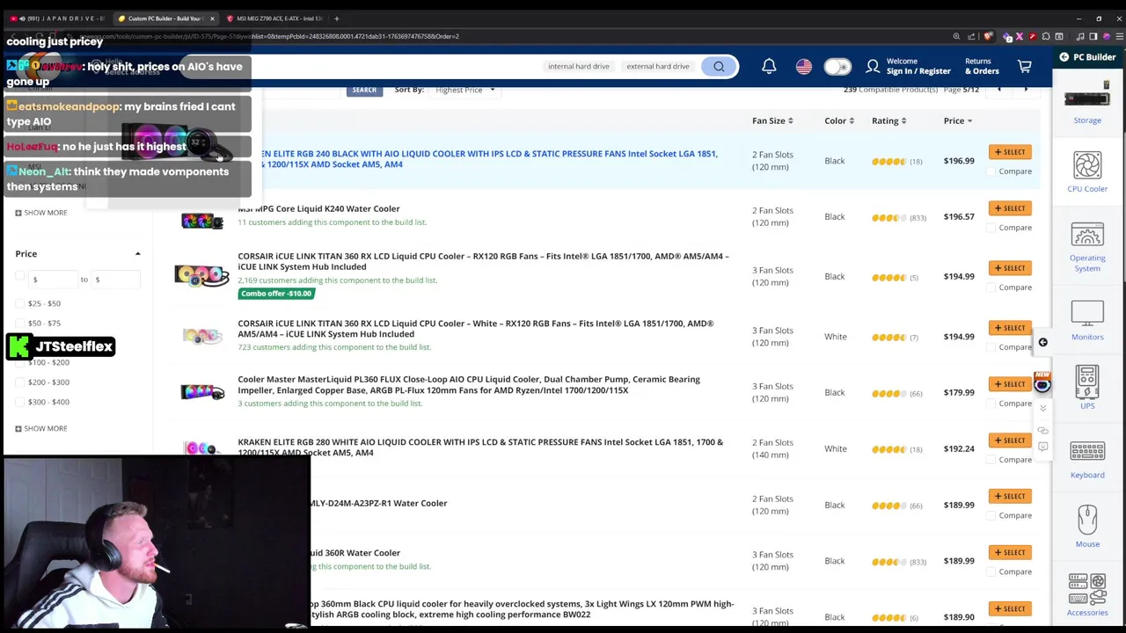The image size is (1126, 633).
Task: Select the CPU Cooler component icon
Action: (1087, 165)
